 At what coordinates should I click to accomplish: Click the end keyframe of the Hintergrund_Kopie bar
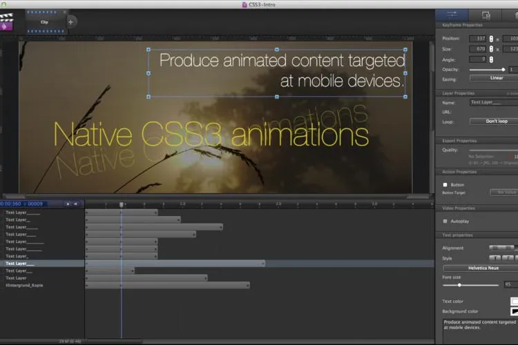click(x=249, y=285)
